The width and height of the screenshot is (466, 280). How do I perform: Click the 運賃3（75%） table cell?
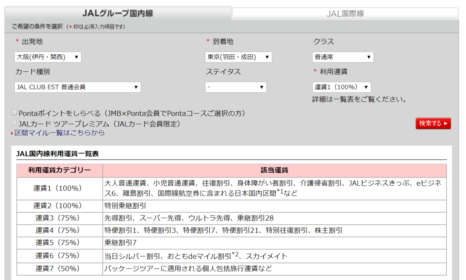point(60,218)
